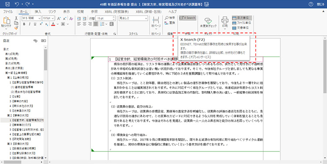Click the Save icon in title bar
327x164 pixels.
[7, 4]
